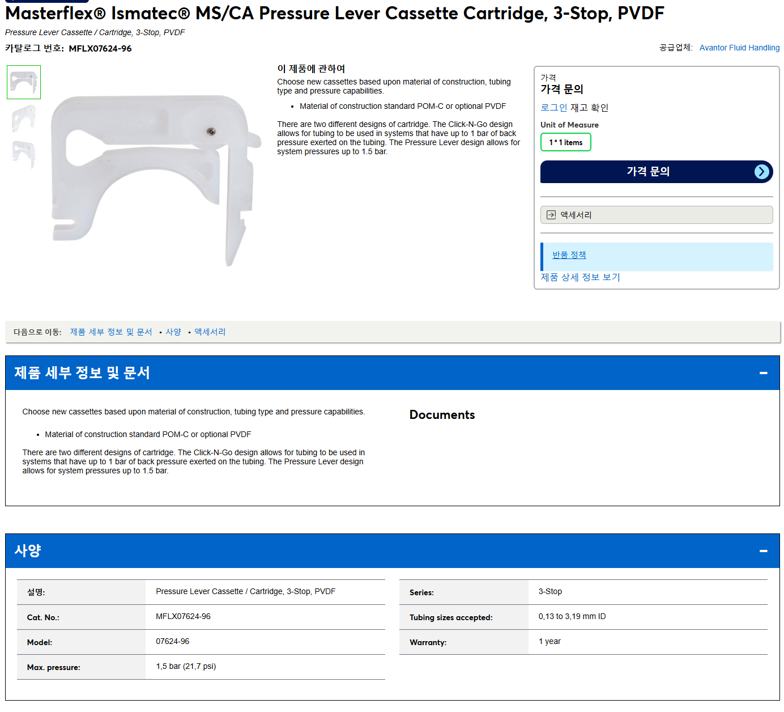Collapse the 제품 세부 정보 및 문서 panel
Screen dimensions: 784x712
tap(764, 373)
